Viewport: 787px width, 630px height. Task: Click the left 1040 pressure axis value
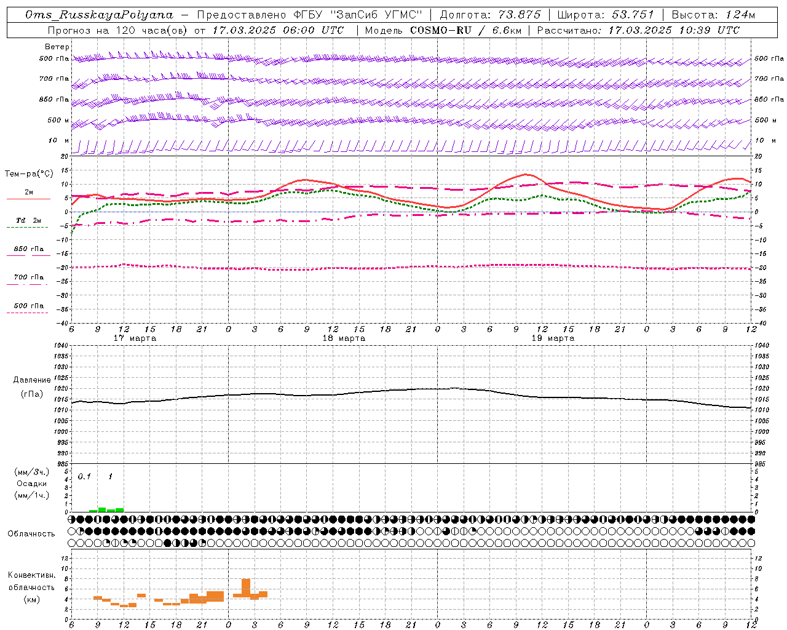(61, 345)
